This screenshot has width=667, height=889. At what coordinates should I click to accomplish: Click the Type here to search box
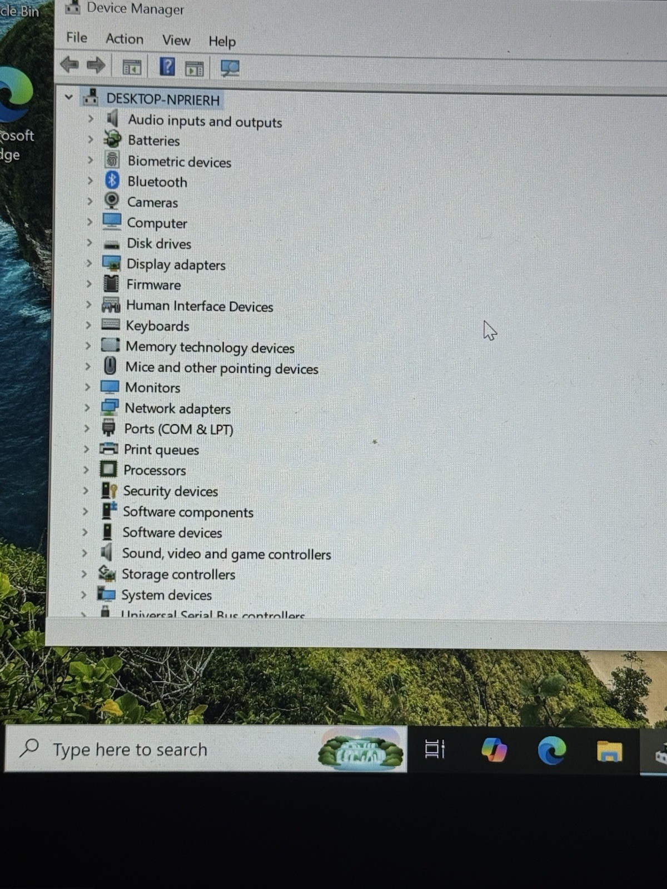[206, 749]
